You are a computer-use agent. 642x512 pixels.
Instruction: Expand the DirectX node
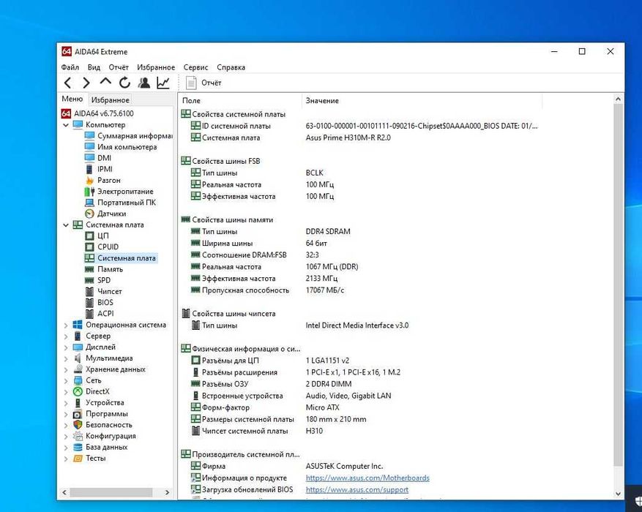coord(66,392)
